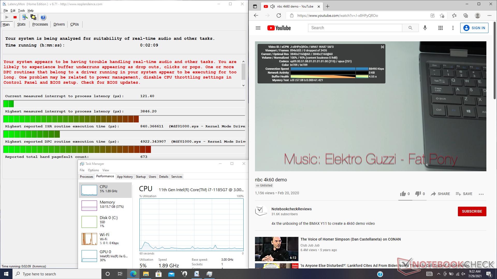This screenshot has height=279, width=497.
Task: Click the YouTube Search input field
Action: pyautogui.click(x=355, y=28)
